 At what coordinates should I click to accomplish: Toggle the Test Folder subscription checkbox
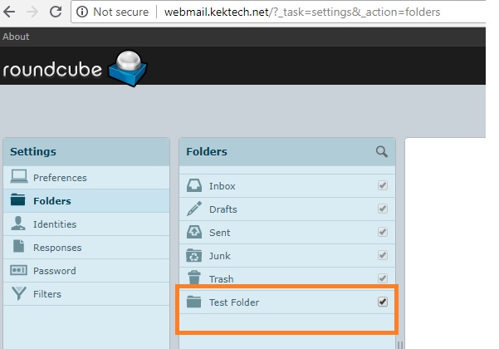[383, 302]
